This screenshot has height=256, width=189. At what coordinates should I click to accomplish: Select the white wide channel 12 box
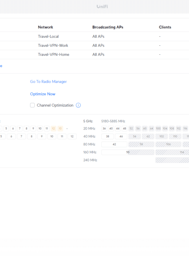[x=72, y=136]
